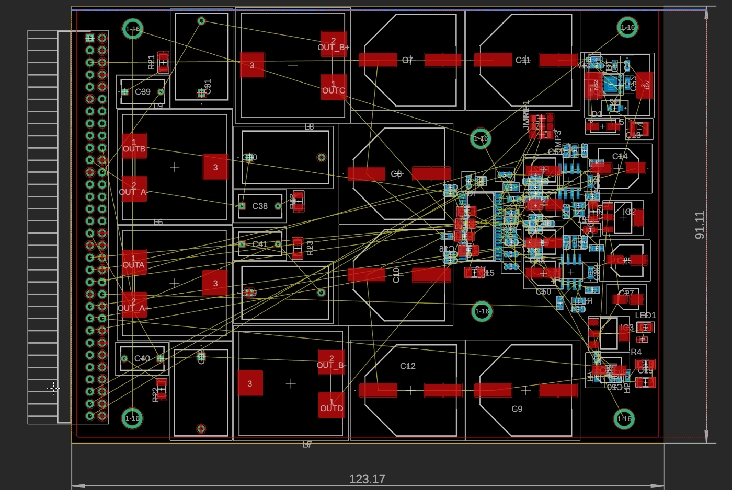This screenshot has height=490, width=732.
Task: Click the OUT_B- pad
Action: pos(331,362)
